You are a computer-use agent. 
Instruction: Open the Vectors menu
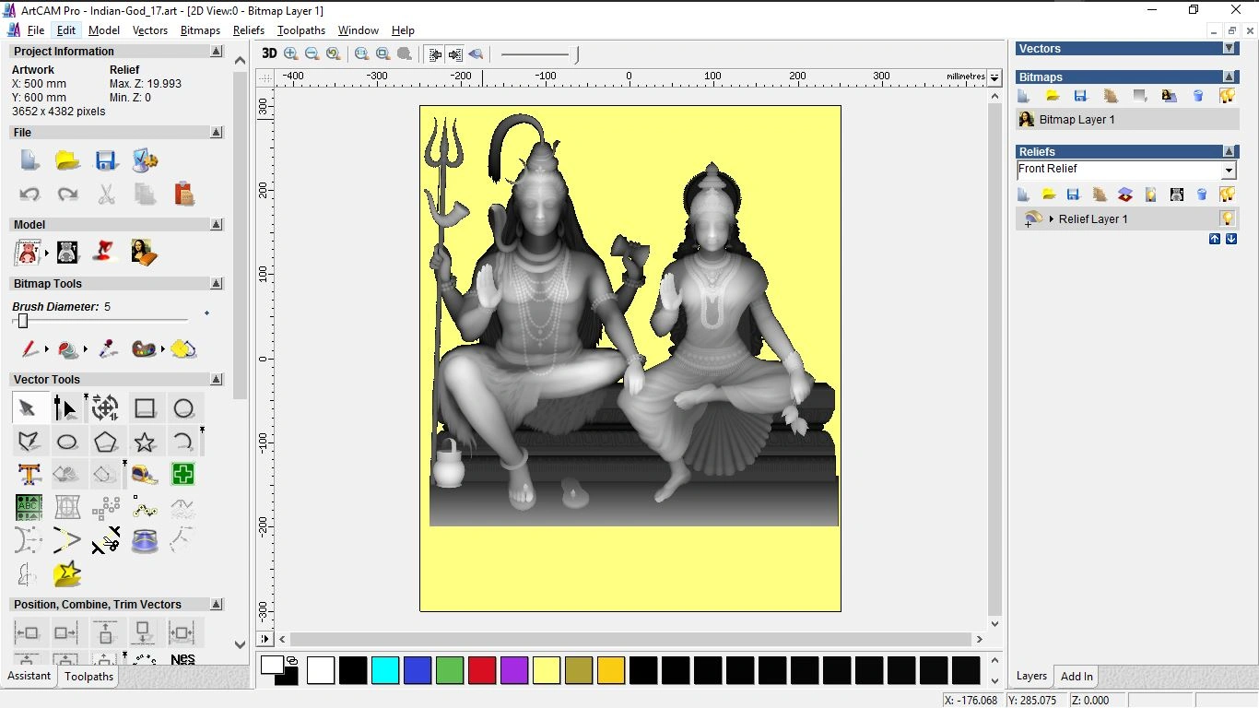(x=150, y=29)
